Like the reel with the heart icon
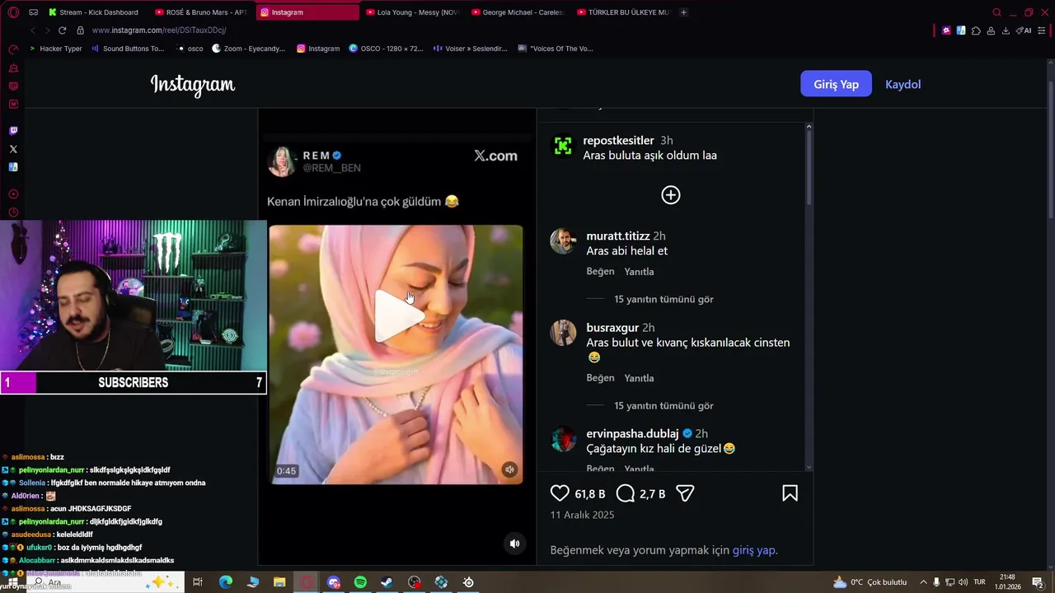Viewport: 1055px width, 593px height. (x=560, y=493)
